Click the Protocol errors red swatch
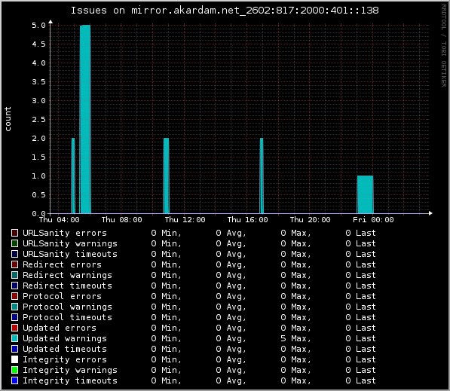Image resolution: width=450 pixels, height=391 pixels. tap(14, 296)
